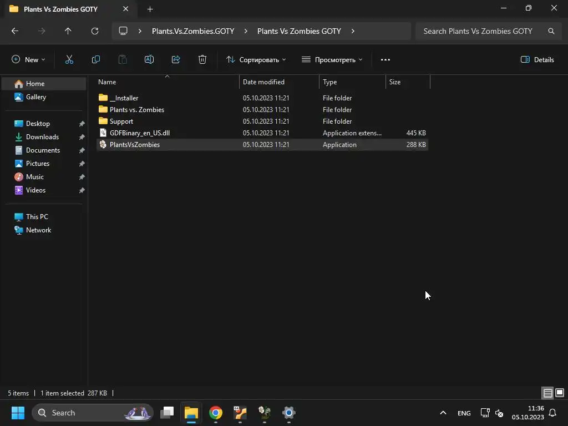Expand chevron after Plants.Vs.Zombies.GOTY breadcrumb
568x426 pixels.
(246, 31)
